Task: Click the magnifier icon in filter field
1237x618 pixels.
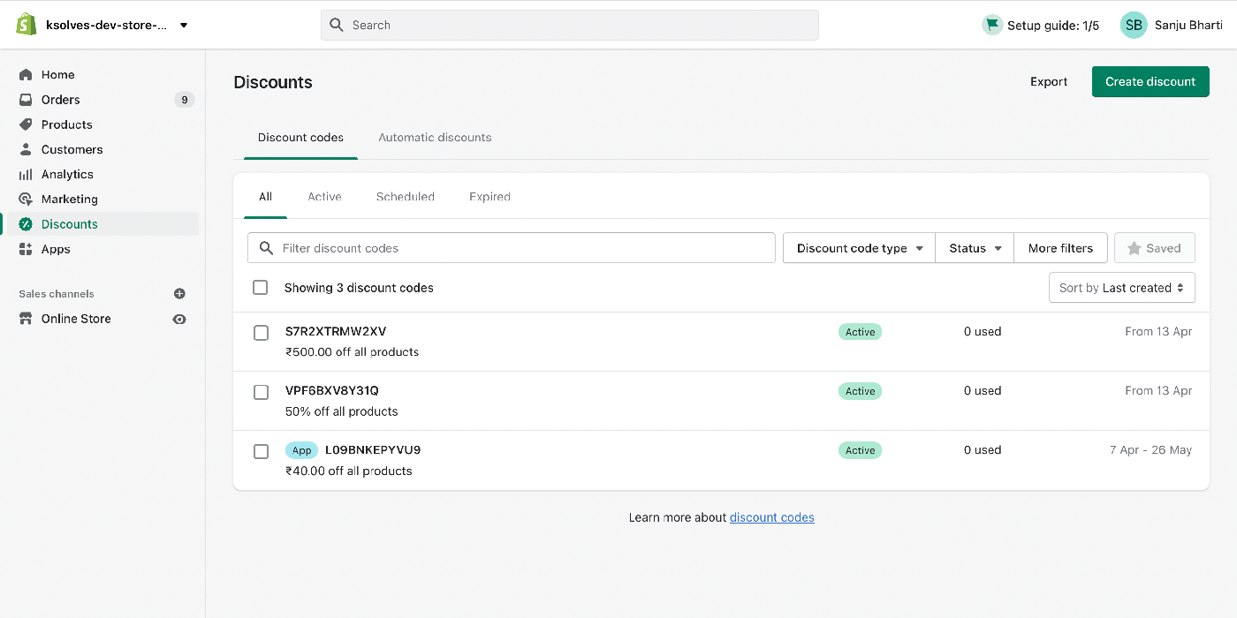Action: [266, 248]
